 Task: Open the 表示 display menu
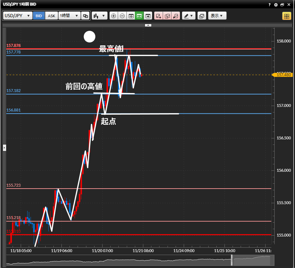point(217,16)
